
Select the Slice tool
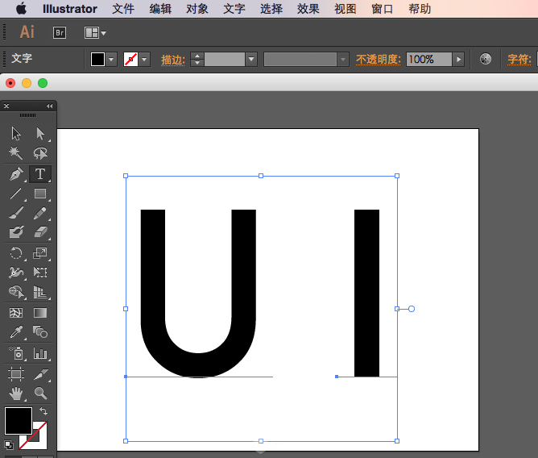[40, 374]
